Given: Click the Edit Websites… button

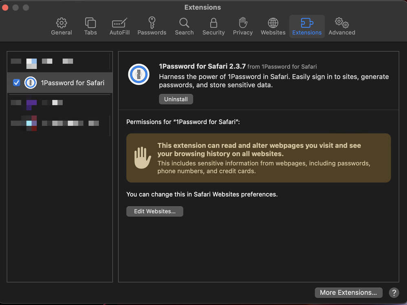Looking at the screenshot, I should (154, 211).
